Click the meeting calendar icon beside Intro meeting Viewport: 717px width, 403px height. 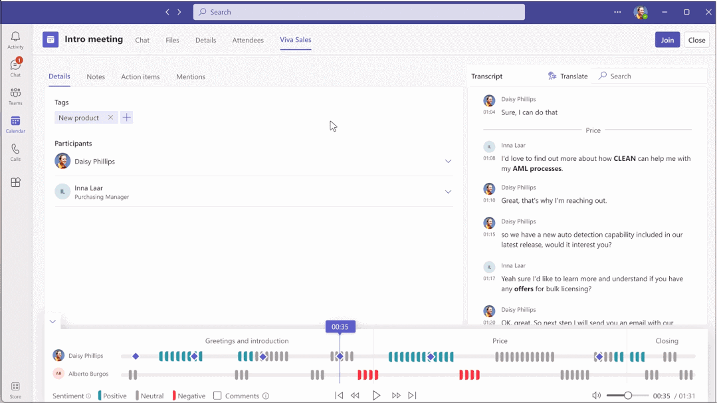51,39
